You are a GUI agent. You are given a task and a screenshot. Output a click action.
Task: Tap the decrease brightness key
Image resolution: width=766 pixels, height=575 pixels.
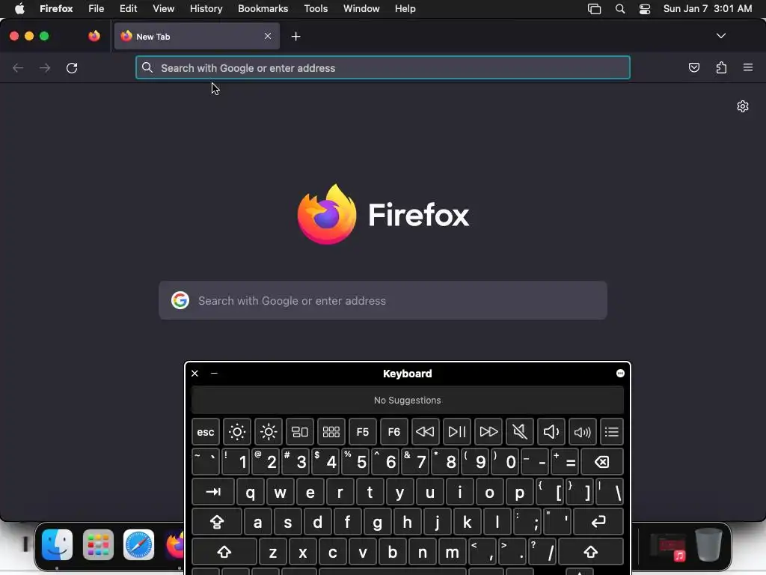[x=237, y=432]
